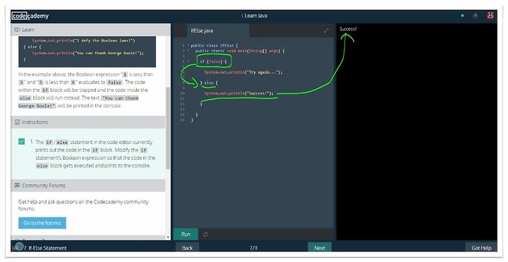
Task: Collapse the Instructions section header
Action: 88,122
